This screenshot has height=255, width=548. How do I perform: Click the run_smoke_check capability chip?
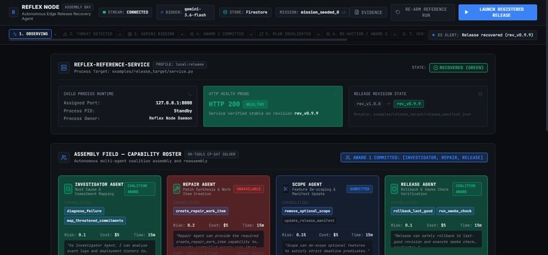click(456, 211)
